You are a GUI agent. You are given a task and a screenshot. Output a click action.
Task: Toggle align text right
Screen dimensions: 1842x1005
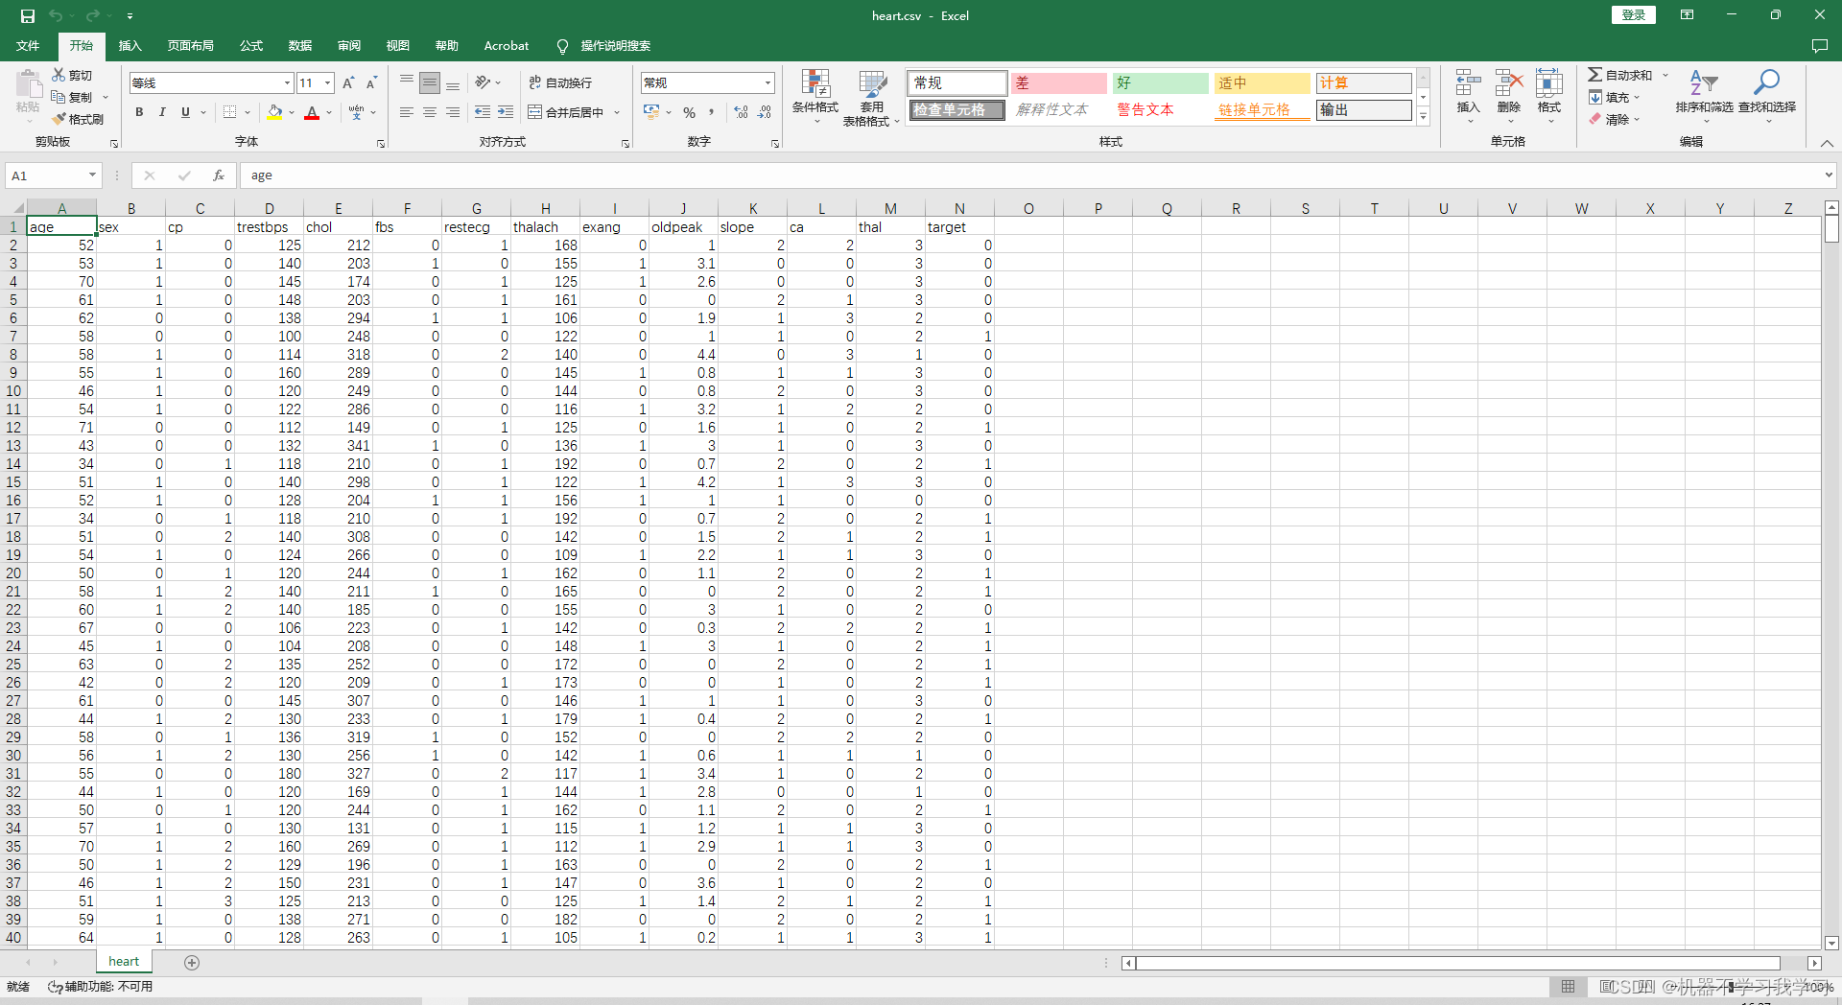(453, 112)
